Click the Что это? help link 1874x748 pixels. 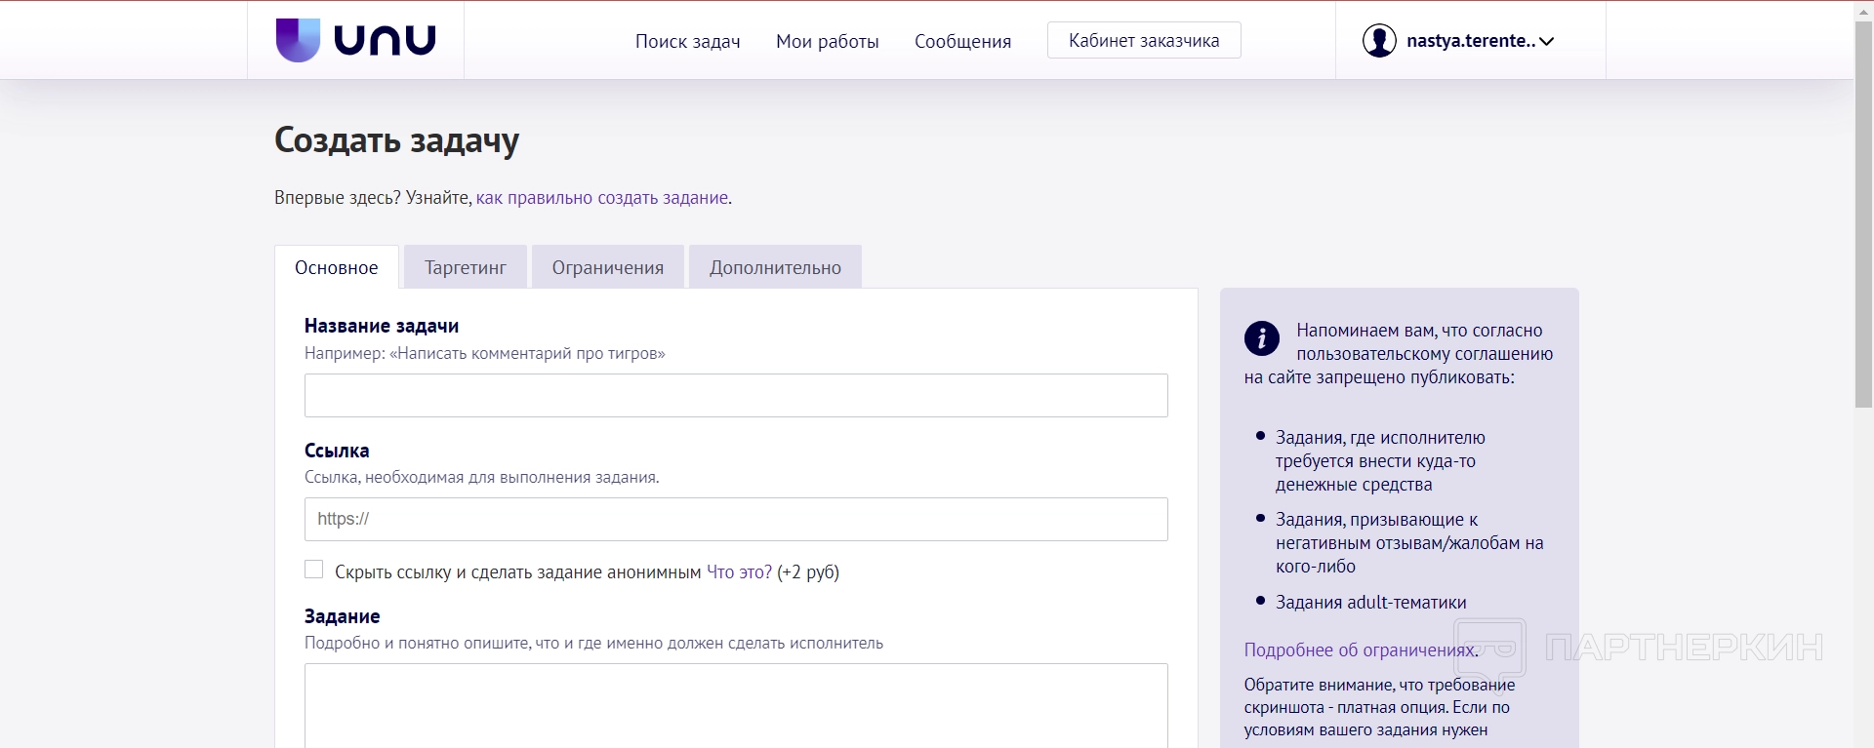[739, 572]
